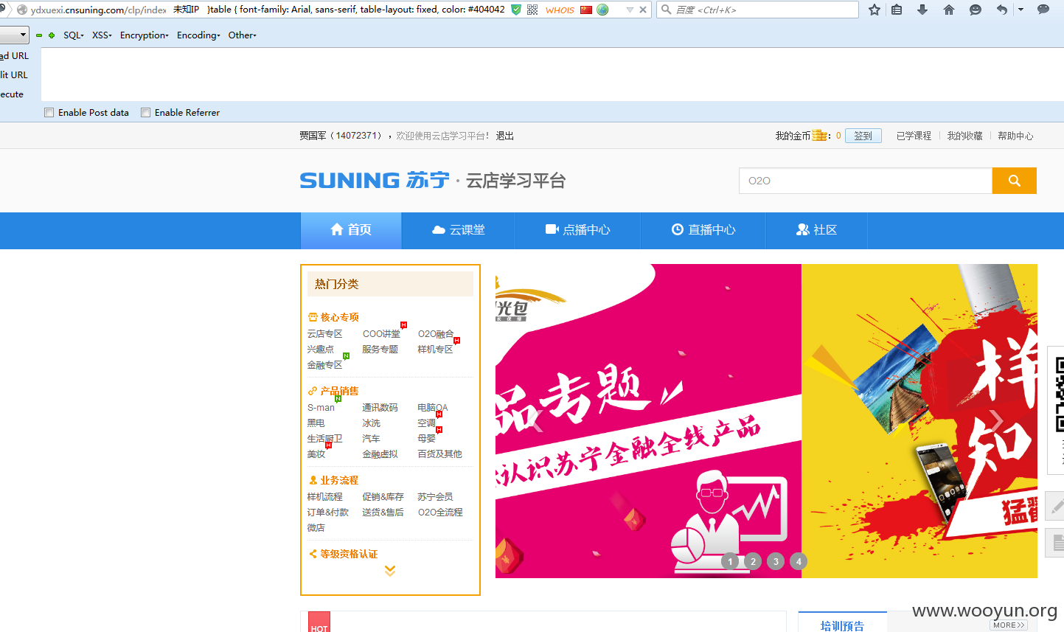
Task: Open the 帮助中心 link
Action: [x=1015, y=136]
